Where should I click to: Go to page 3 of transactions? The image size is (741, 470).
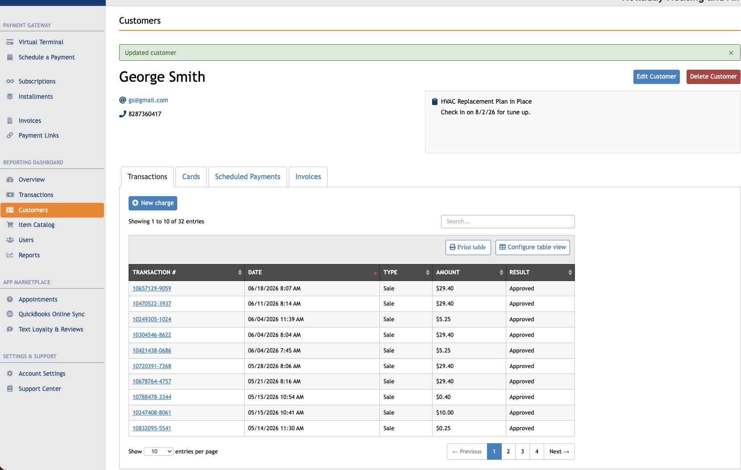[522, 451]
